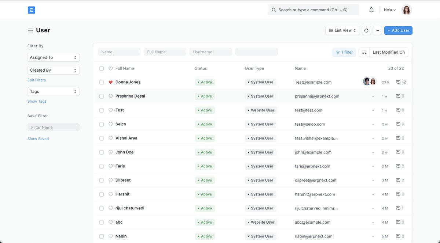Click the Edit Filters link
The width and height of the screenshot is (440, 243).
(37, 80)
